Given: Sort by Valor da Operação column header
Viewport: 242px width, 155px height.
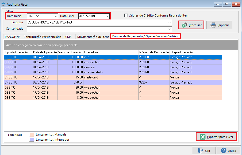Looking at the screenshot, I should click(x=70, y=52).
